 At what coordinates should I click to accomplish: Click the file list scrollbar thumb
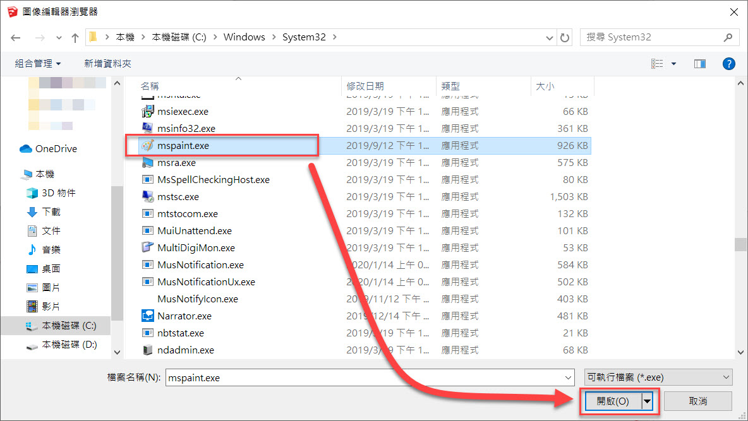point(740,245)
